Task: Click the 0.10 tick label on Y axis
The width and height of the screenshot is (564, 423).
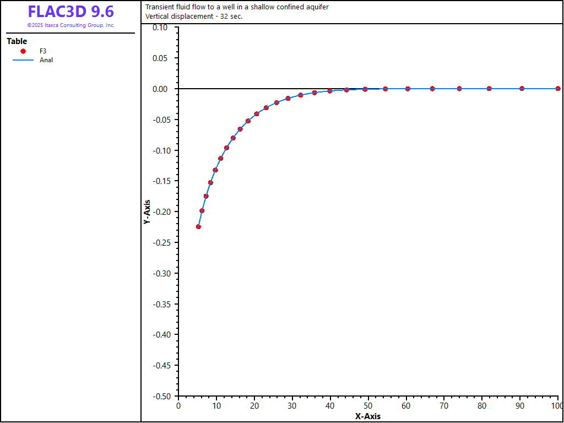Action: coord(160,28)
